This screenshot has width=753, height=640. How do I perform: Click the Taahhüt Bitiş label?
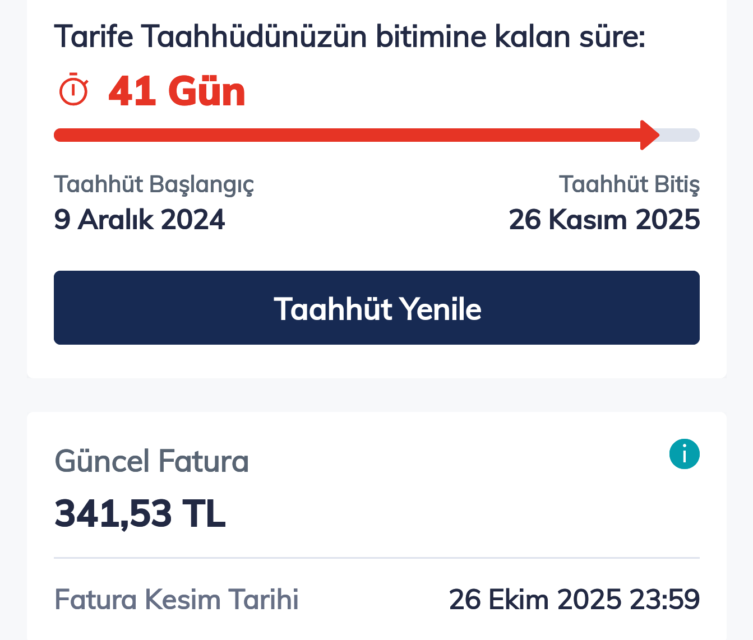click(x=629, y=184)
